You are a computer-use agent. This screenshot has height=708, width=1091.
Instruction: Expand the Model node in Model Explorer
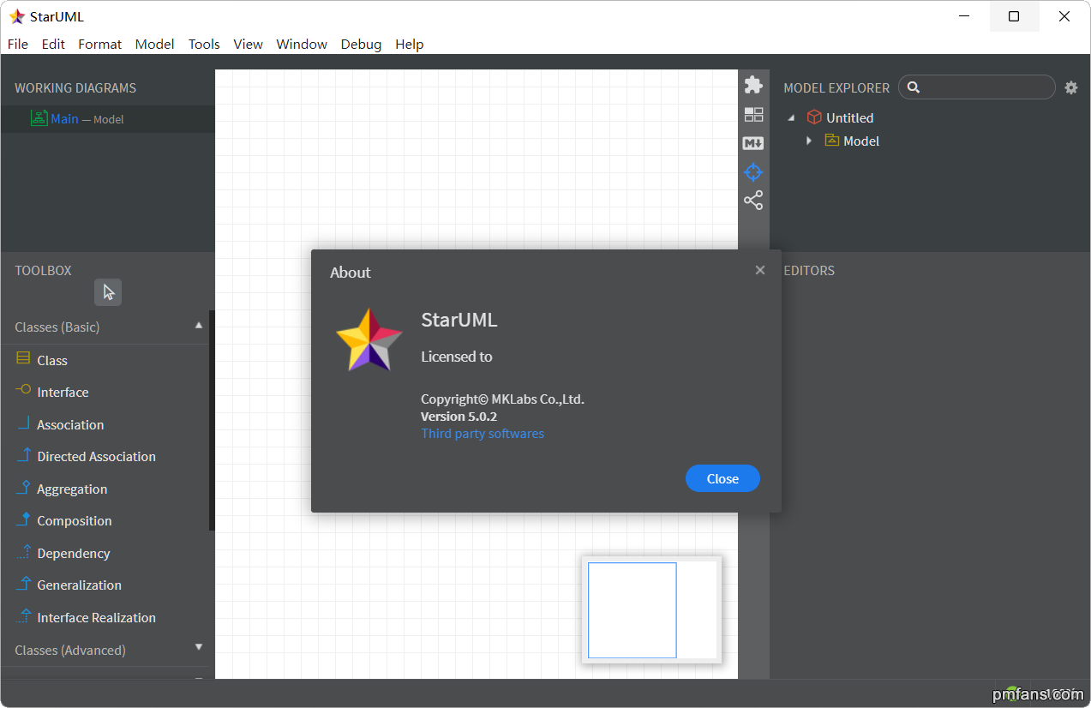tap(808, 141)
